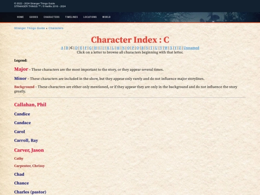Browse characters starting with A
Viewport: 260px width, 195px height.
point(62,48)
